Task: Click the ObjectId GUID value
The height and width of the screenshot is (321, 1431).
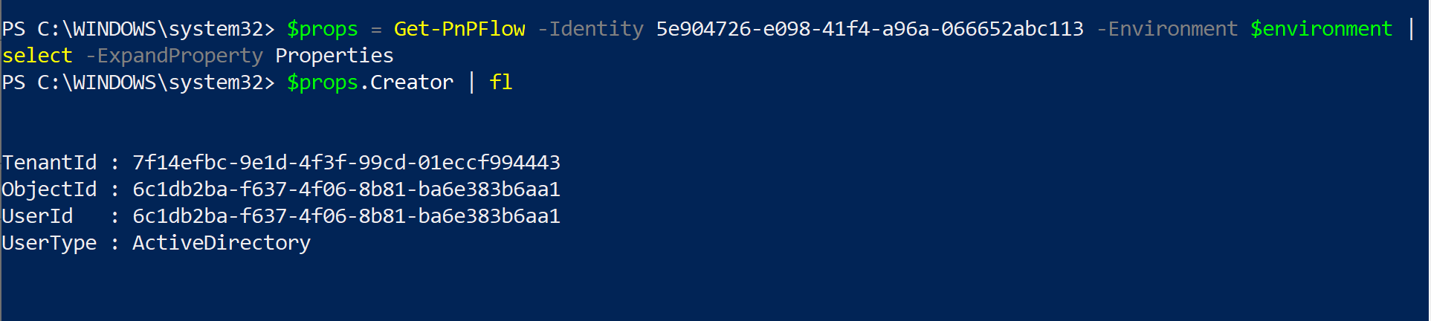Action: 346,189
